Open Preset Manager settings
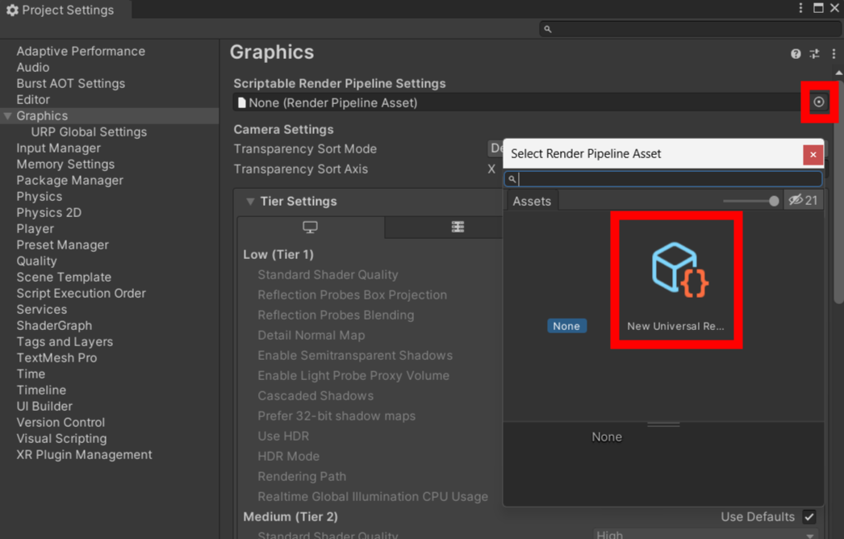 (x=62, y=245)
